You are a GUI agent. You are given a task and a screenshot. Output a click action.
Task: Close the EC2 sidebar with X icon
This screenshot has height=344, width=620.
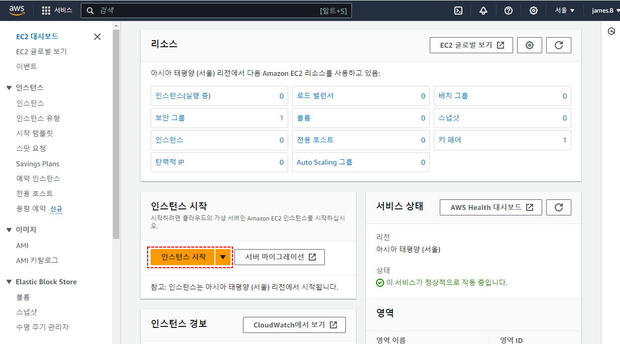point(97,37)
